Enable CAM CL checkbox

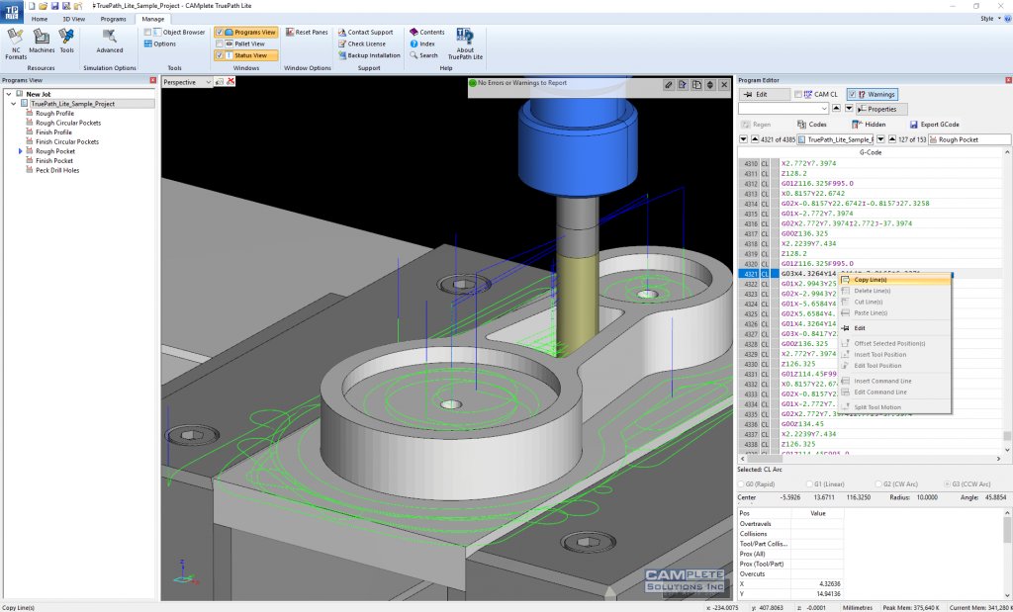click(x=798, y=94)
